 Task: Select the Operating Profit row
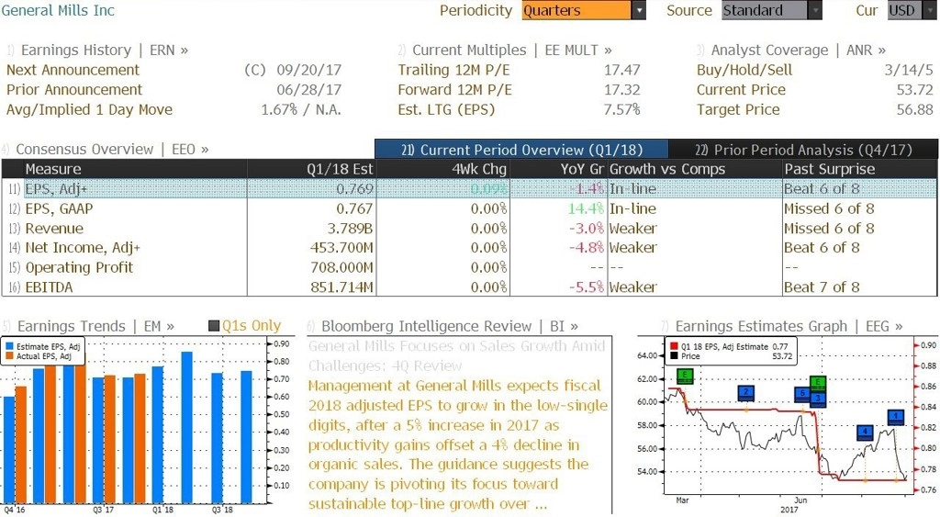pyautogui.click(x=469, y=267)
